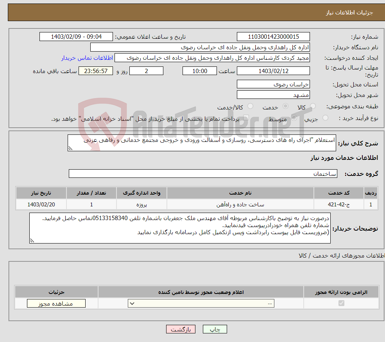385x342 pixels.
Task: Click the announcement date field 1403/02/09
Action: click(76, 37)
